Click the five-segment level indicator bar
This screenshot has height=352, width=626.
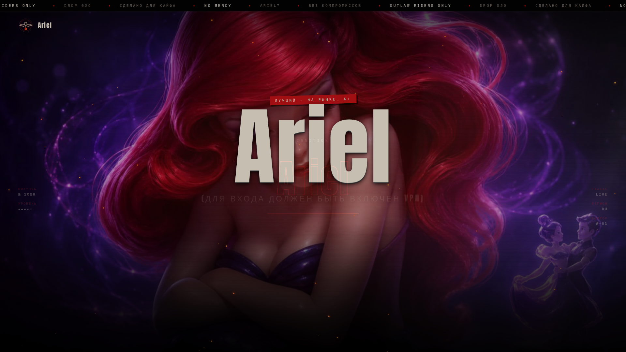point(25,209)
